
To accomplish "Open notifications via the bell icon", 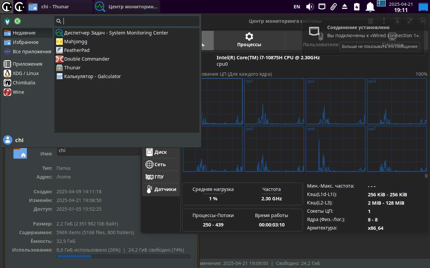I will click(x=370, y=6).
